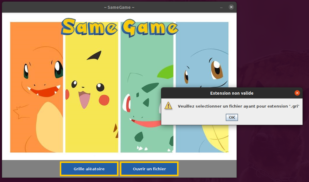
Task: Click the 'Same Game' logo banner
Action: (120, 28)
